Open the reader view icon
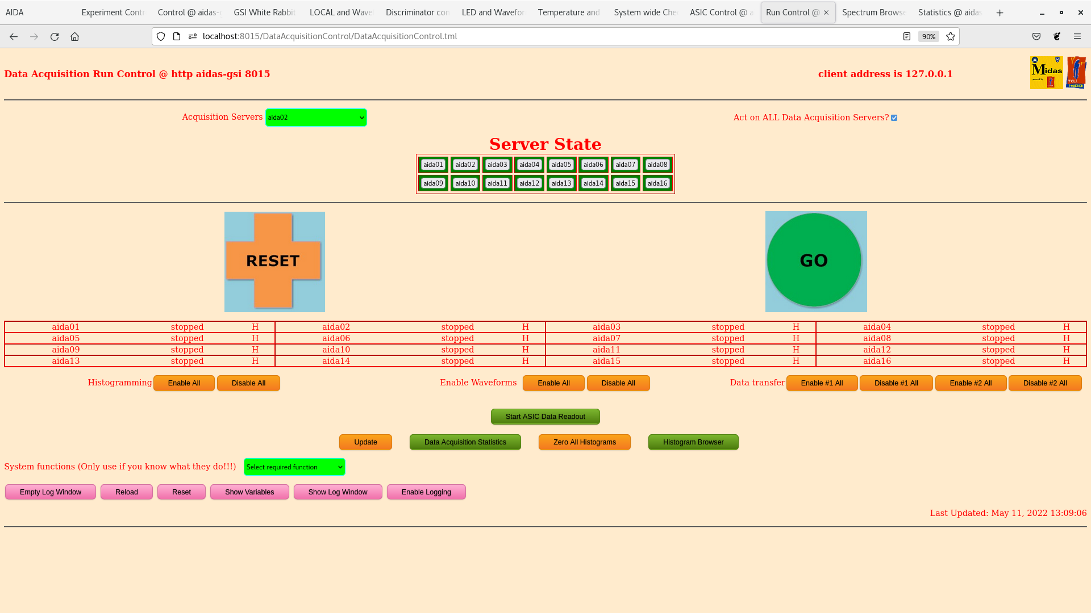This screenshot has height=613, width=1091. pos(907,36)
